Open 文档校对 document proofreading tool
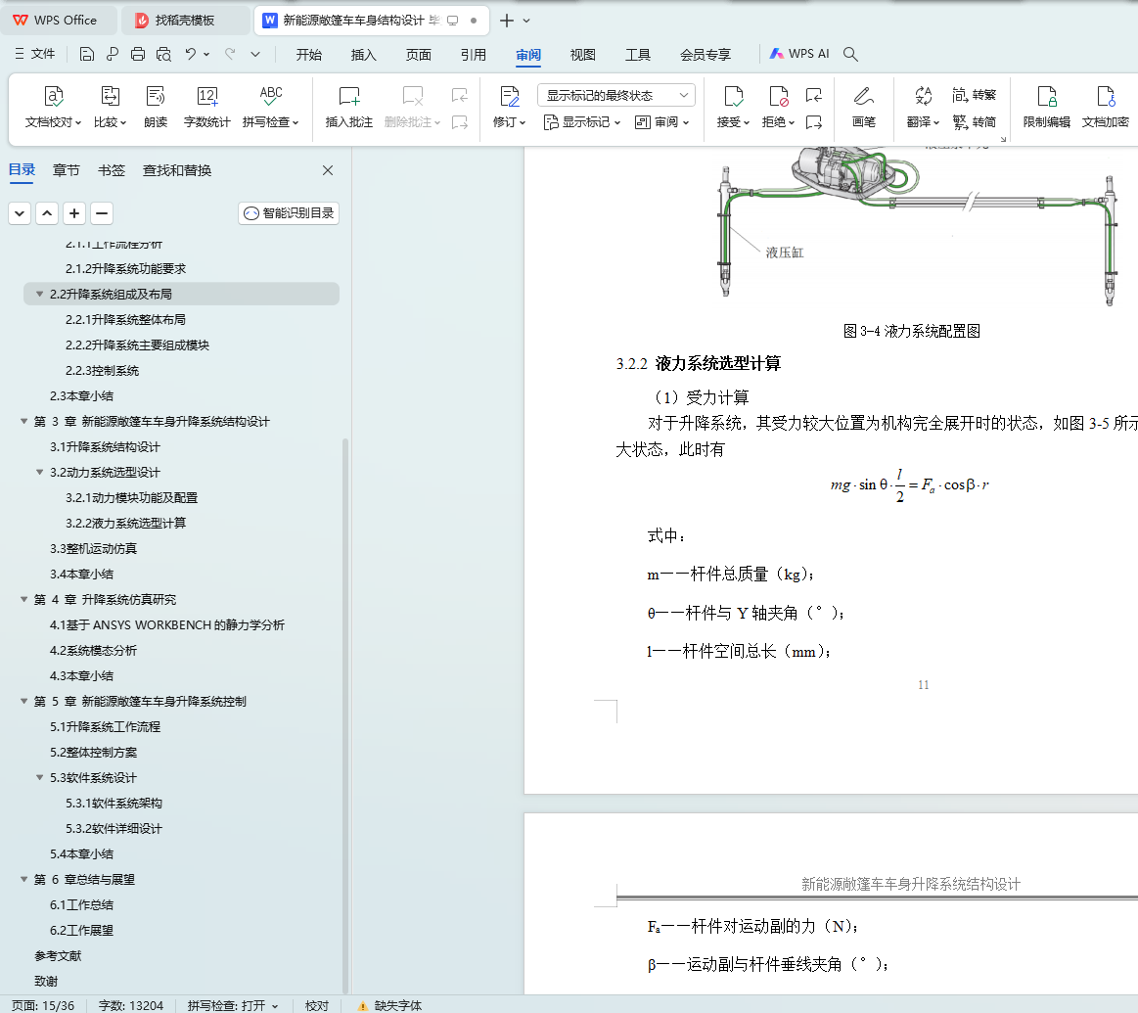The width and height of the screenshot is (1138, 1013). point(53,107)
